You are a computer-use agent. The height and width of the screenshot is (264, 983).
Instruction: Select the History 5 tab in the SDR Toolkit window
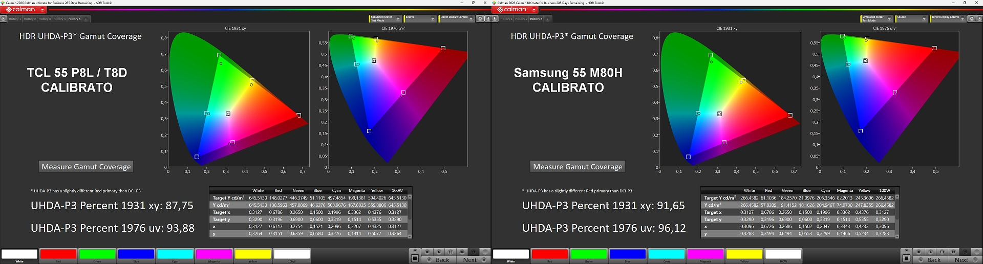click(74, 19)
